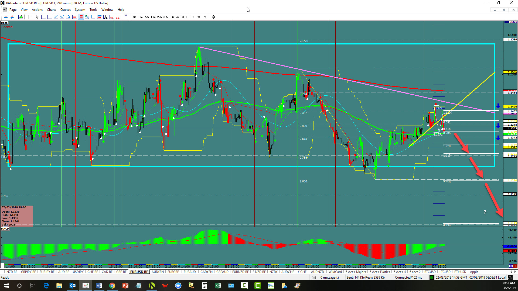Open the Help menu
The image size is (518, 291).
pos(121,10)
